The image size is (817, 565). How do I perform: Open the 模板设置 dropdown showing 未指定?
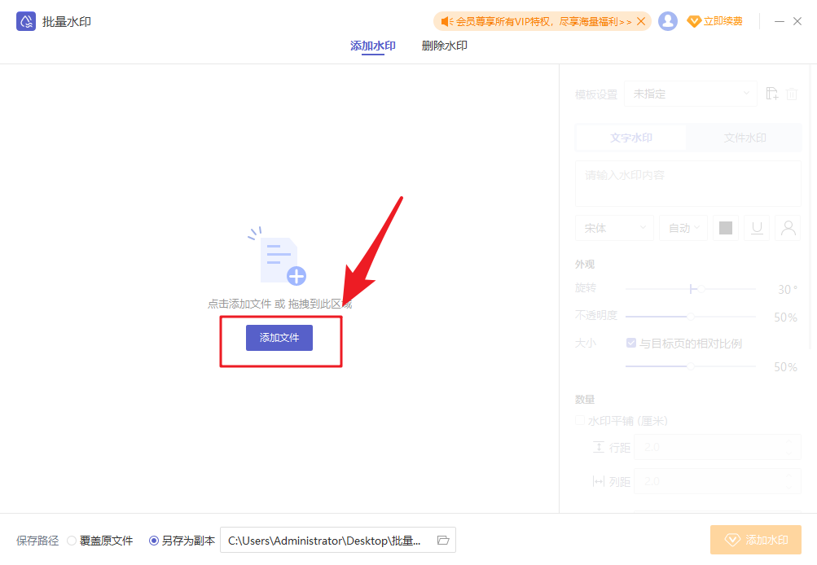pos(690,93)
